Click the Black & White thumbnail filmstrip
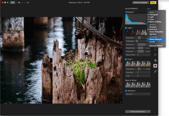Viewport: 169px width, 116px height. (x=138, y=85)
